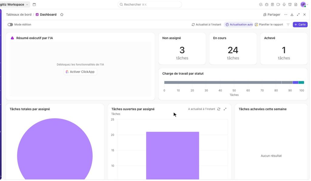
Task: Enter full screen with the expand arrows icon
Action: click(x=298, y=15)
